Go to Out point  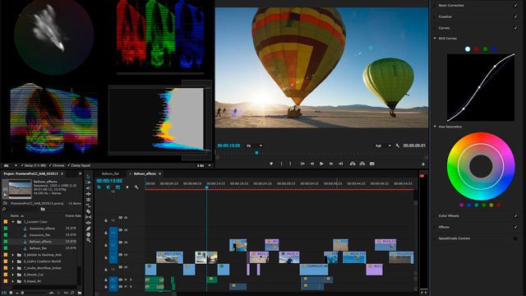point(340,164)
